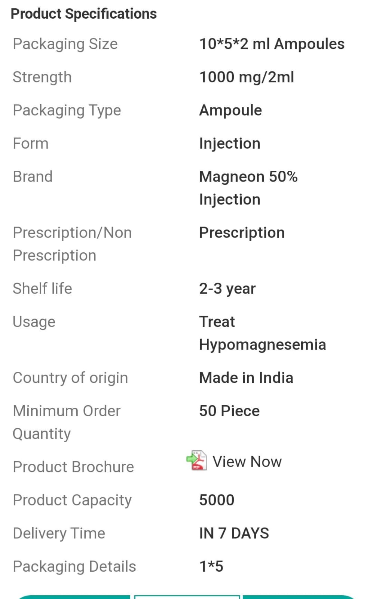Select the Treat Hypomagnesemia usage text
The image size is (373, 599).
click(x=262, y=333)
